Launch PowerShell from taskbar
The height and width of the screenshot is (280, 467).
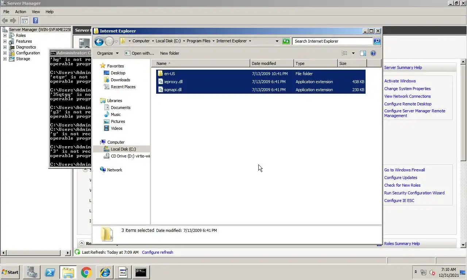[50, 272]
